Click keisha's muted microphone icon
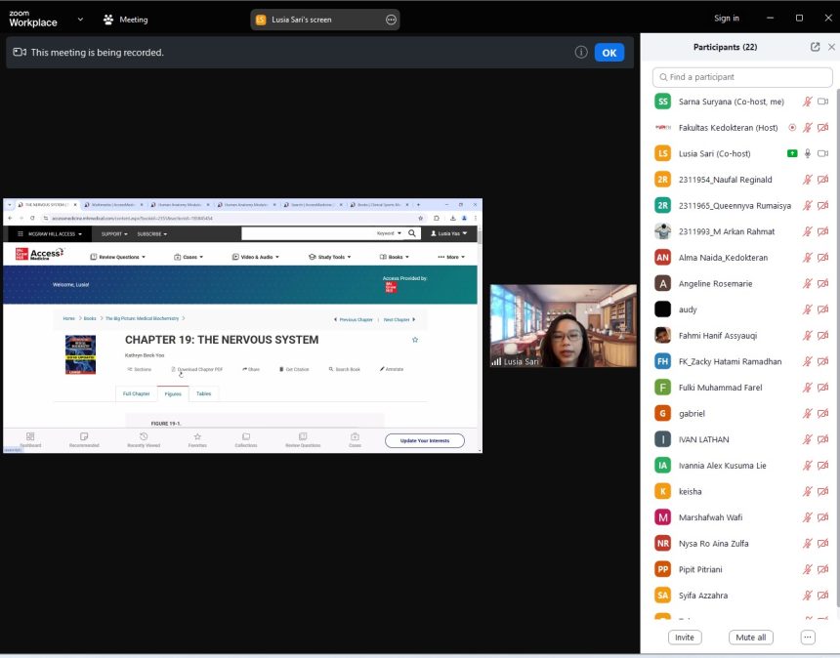840x658 pixels. [808, 491]
